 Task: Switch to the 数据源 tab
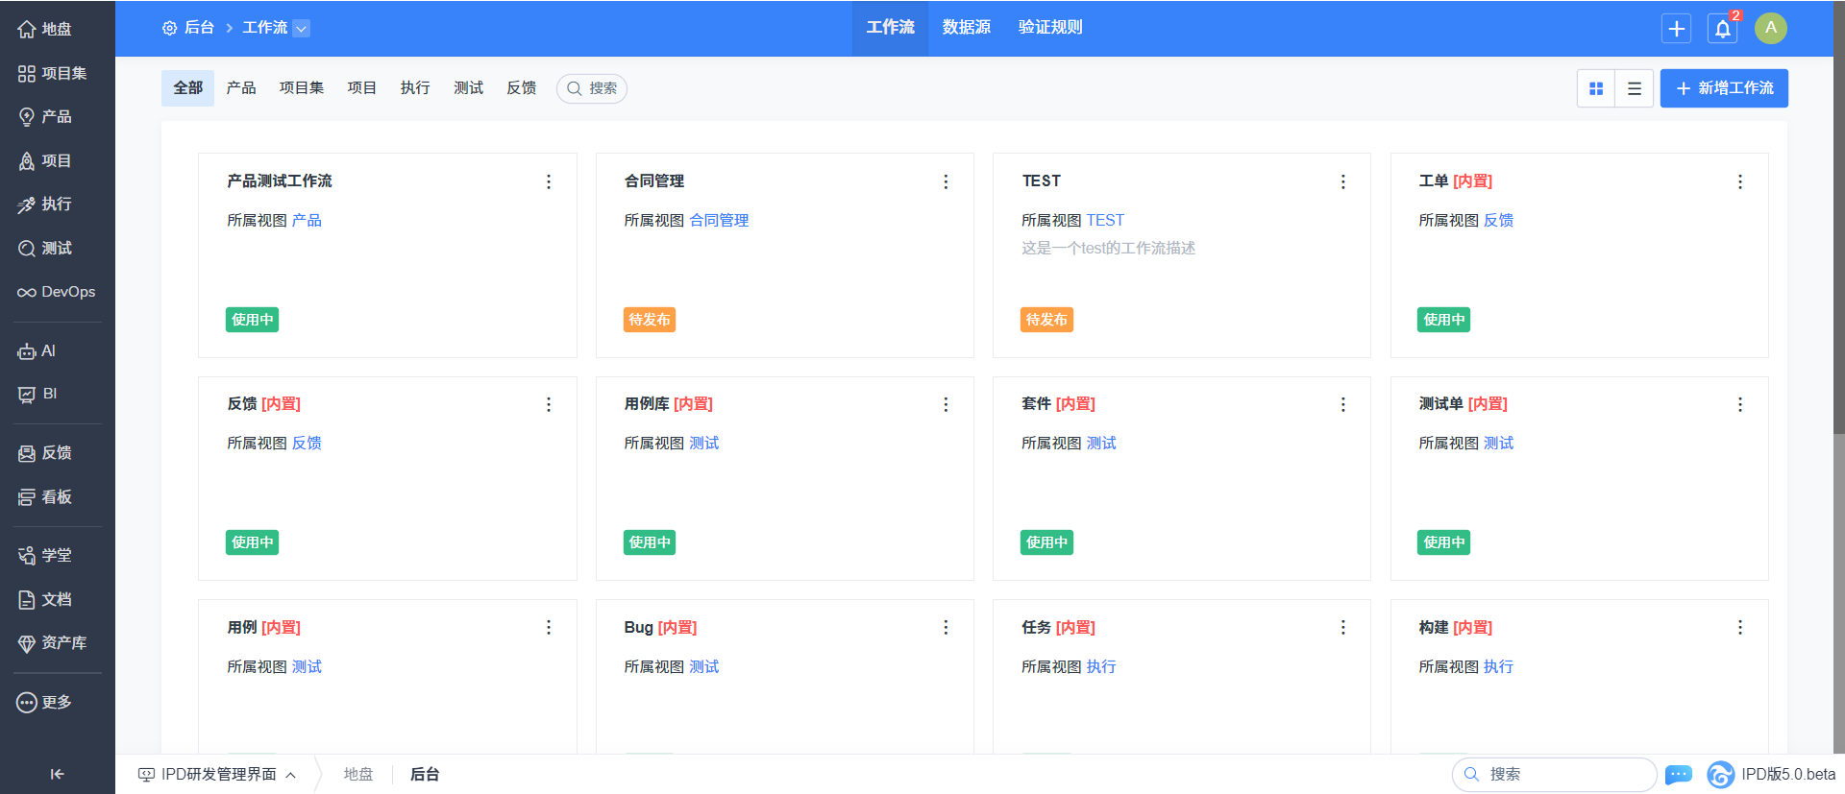[966, 28]
